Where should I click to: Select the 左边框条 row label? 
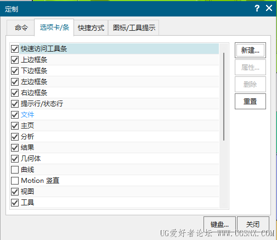tap(34, 82)
